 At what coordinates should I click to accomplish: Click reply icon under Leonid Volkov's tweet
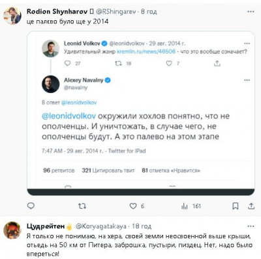68,63
